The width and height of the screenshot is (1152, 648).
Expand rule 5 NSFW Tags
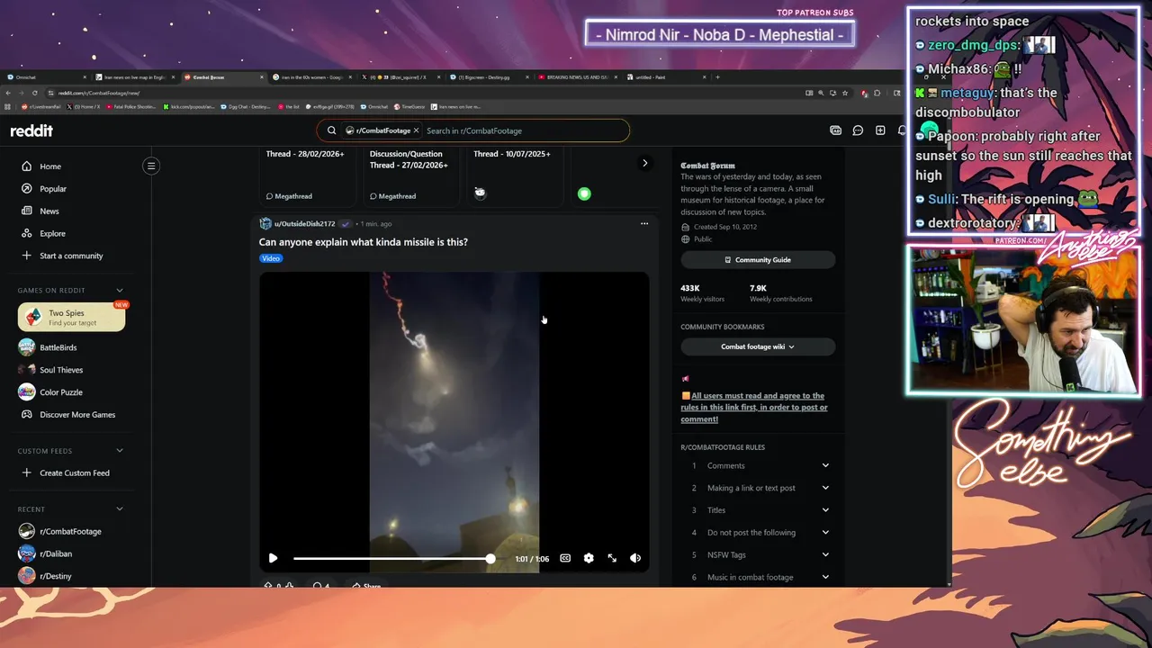pos(758,554)
